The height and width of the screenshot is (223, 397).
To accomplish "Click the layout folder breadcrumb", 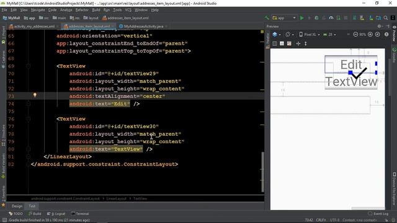I will point(91,18).
